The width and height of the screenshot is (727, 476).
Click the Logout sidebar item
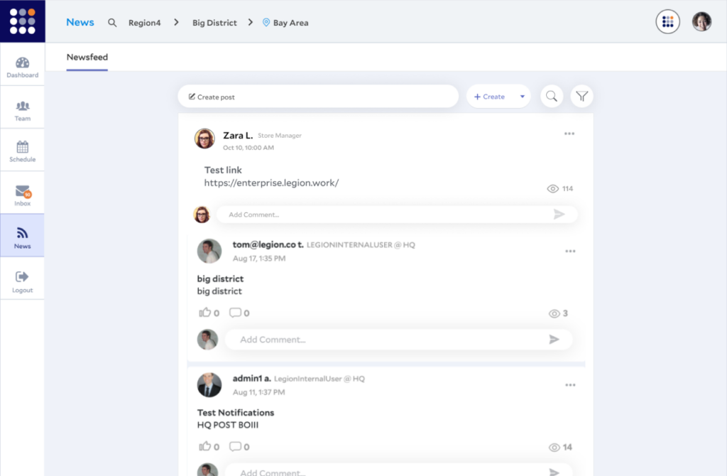click(x=22, y=281)
